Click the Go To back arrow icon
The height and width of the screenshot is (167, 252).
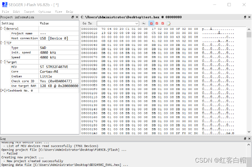point(144,24)
